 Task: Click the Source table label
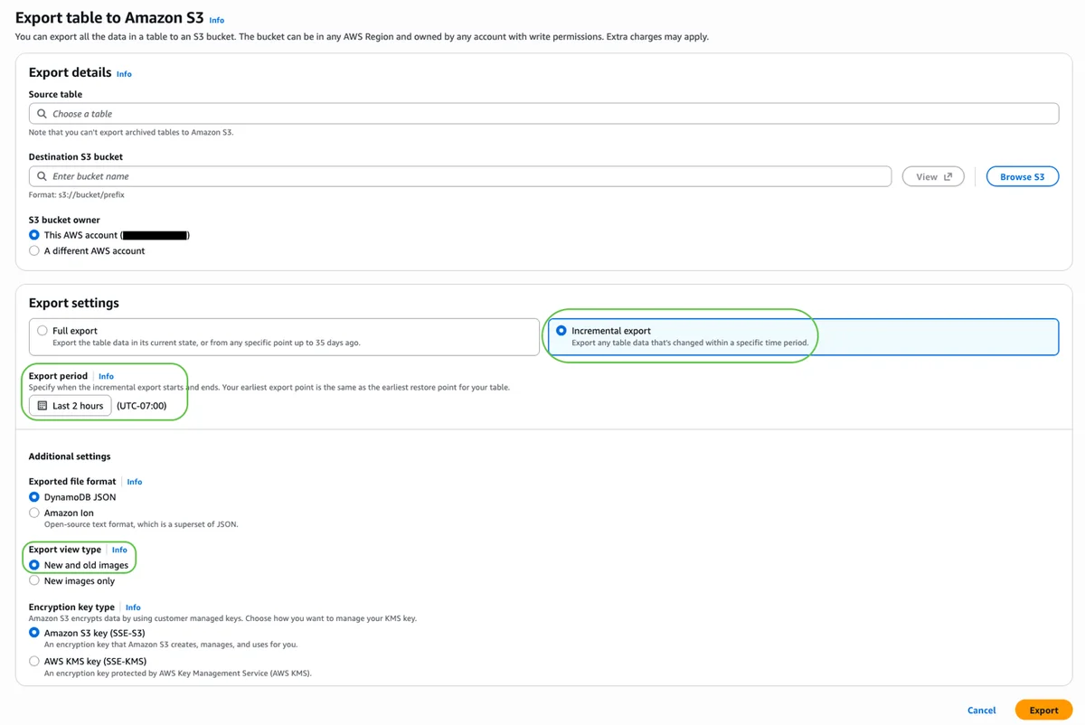click(55, 94)
